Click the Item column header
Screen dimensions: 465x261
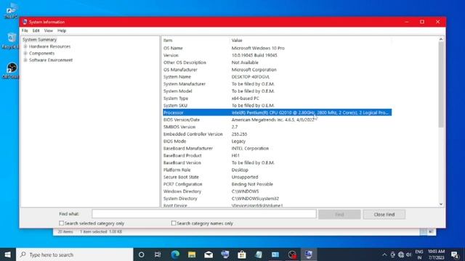coord(196,41)
